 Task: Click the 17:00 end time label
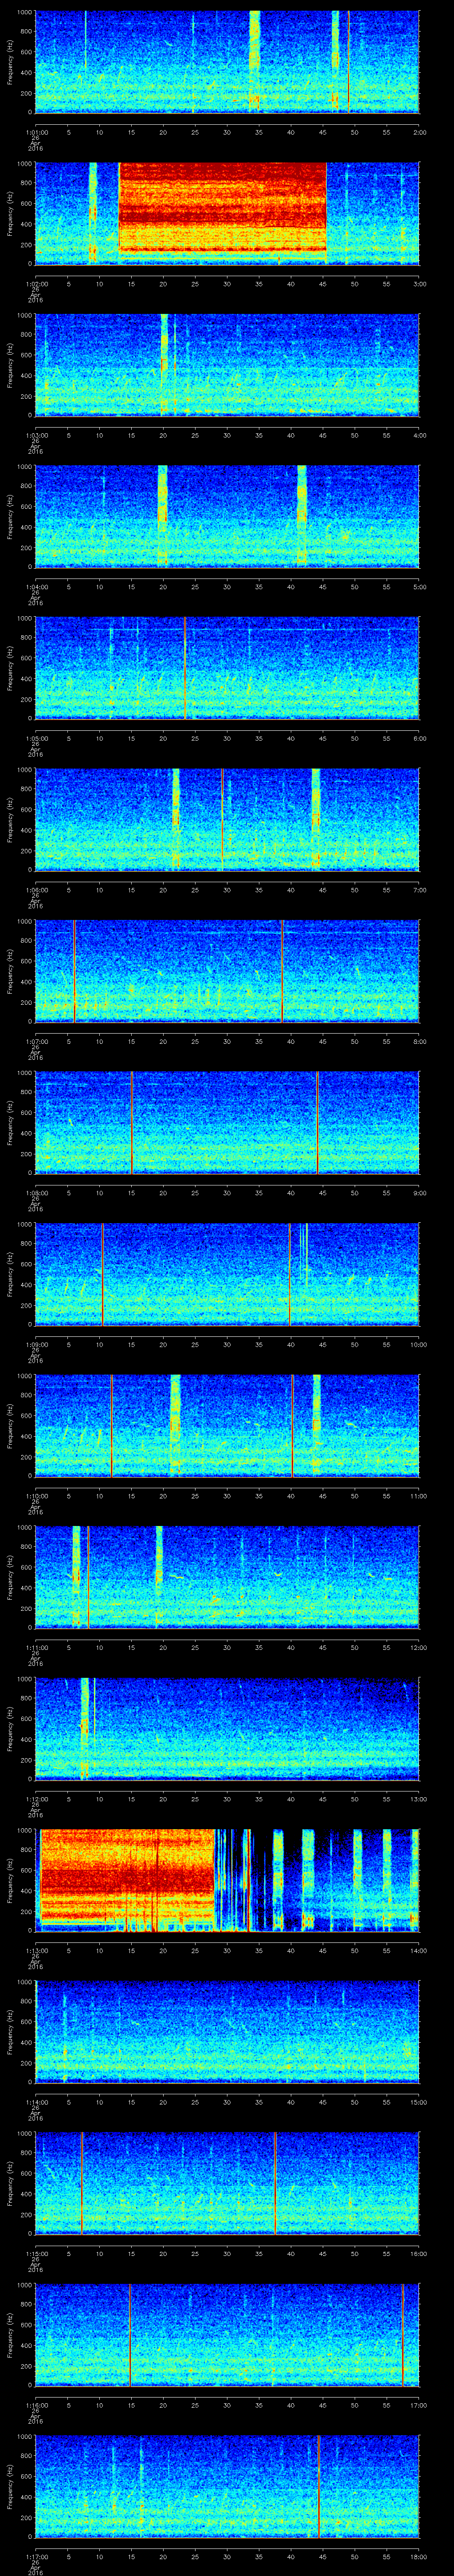[418, 2405]
